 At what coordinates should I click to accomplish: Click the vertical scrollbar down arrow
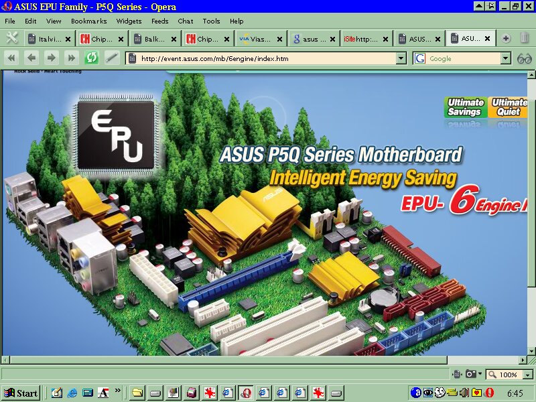531,351
